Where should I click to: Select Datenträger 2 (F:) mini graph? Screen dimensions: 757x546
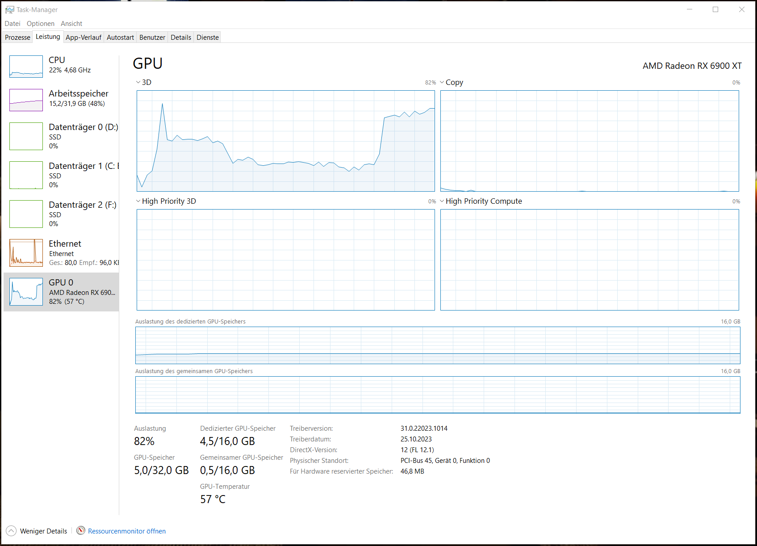click(26, 214)
